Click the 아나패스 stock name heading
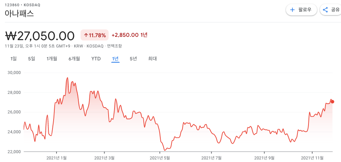 (x=19, y=14)
